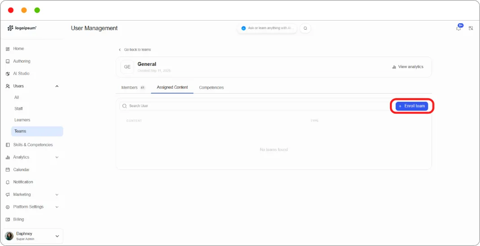
Task: Click the back arrow before Go back to teams
Action: (x=120, y=50)
